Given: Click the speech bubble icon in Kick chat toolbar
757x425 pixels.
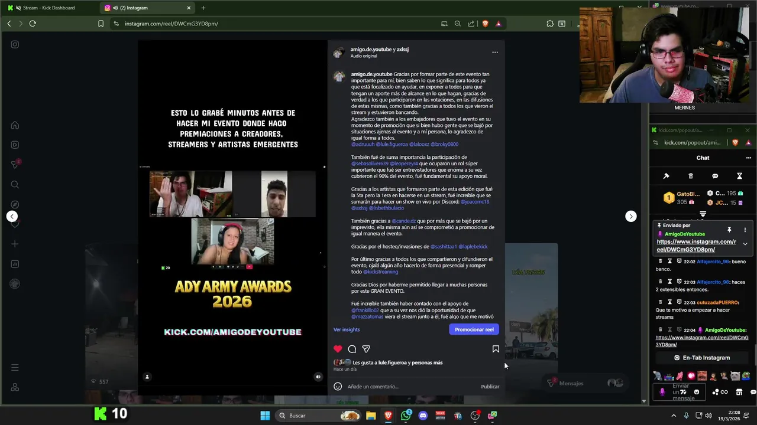Looking at the screenshot, I should pyautogui.click(x=715, y=176).
